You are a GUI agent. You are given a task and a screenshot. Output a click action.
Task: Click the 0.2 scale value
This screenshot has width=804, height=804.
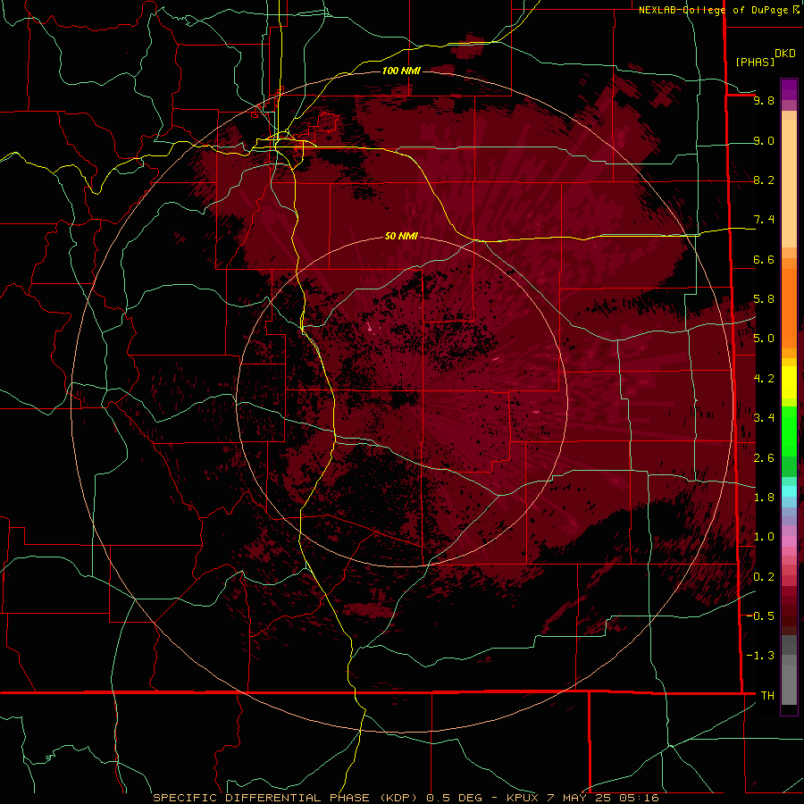point(764,576)
